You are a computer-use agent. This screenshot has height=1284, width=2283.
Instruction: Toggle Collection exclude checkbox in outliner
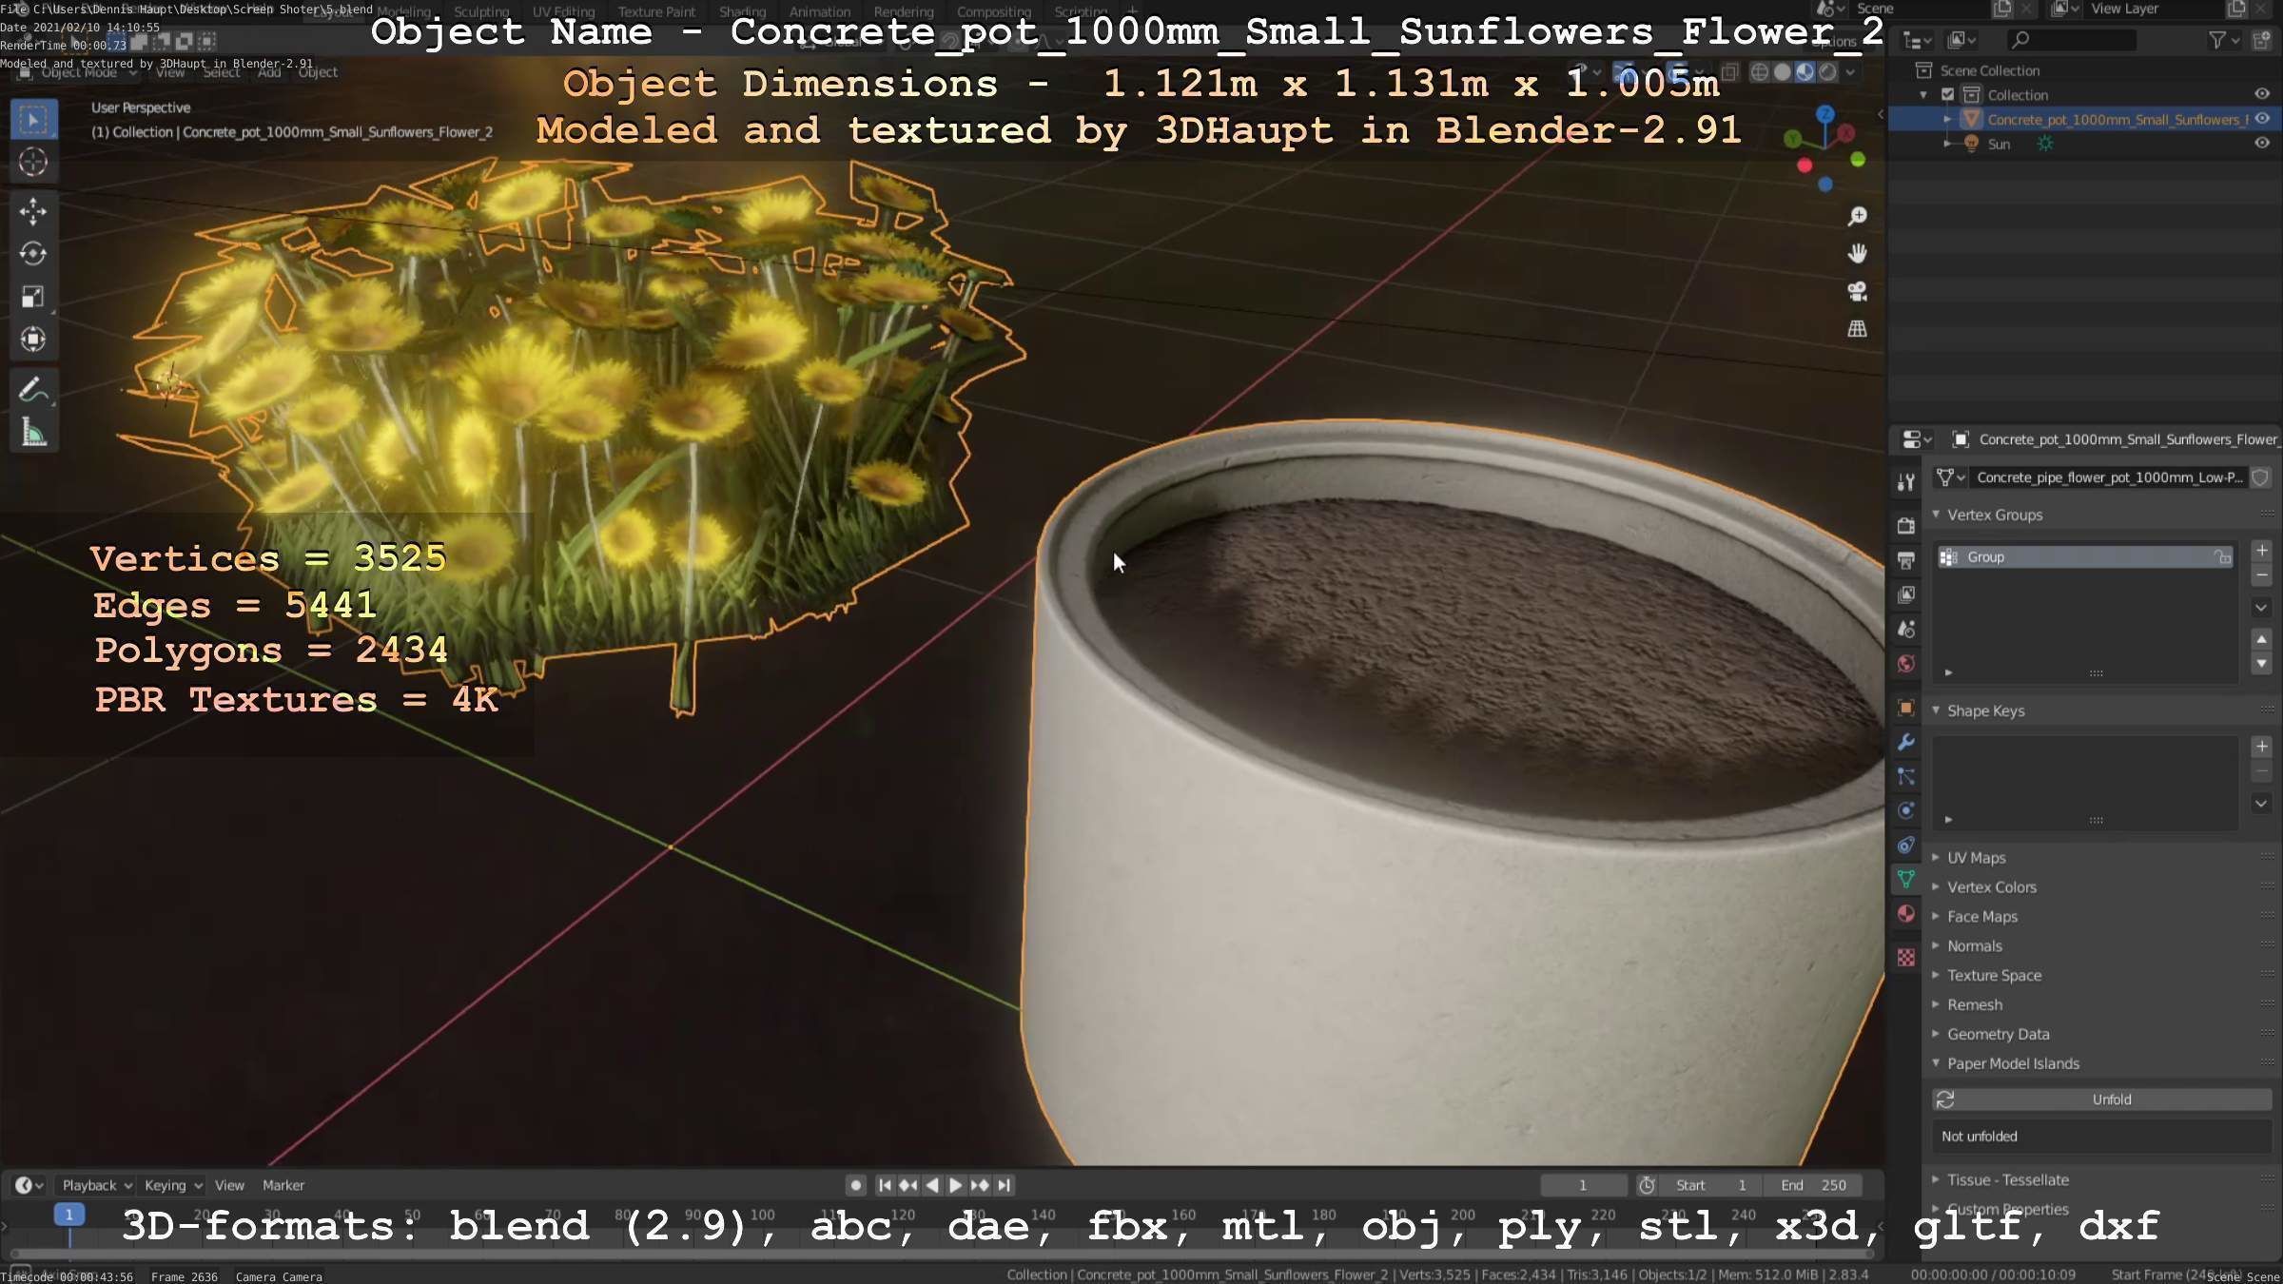(x=1947, y=95)
